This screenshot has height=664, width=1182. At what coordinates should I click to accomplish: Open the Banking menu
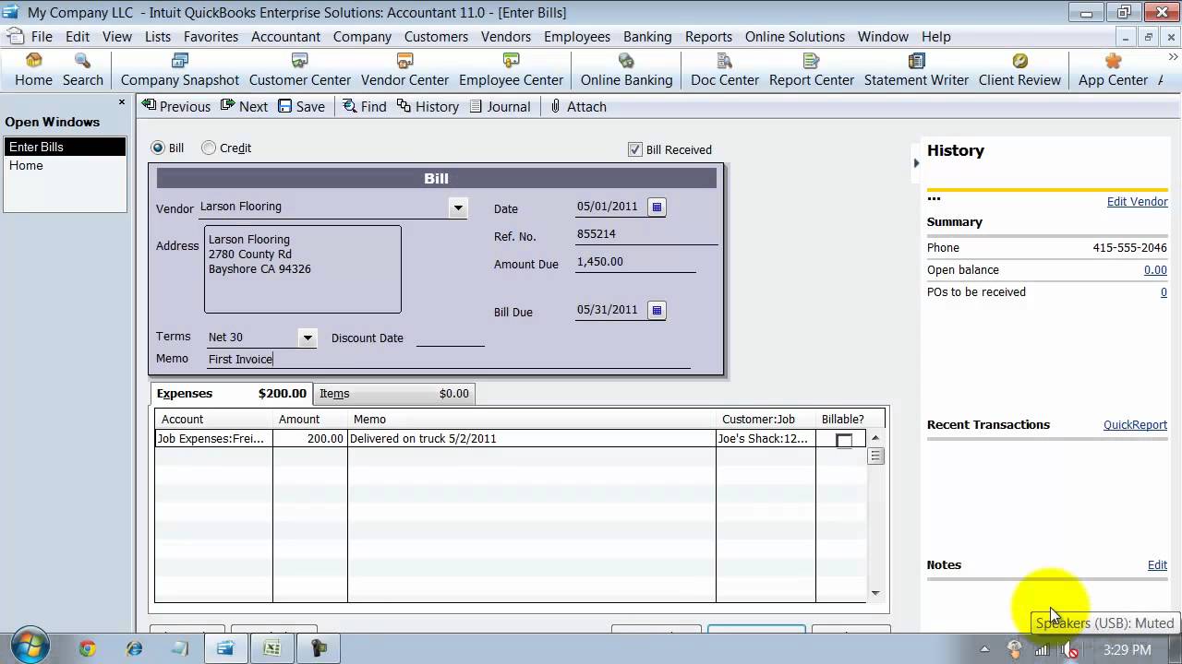tap(647, 37)
